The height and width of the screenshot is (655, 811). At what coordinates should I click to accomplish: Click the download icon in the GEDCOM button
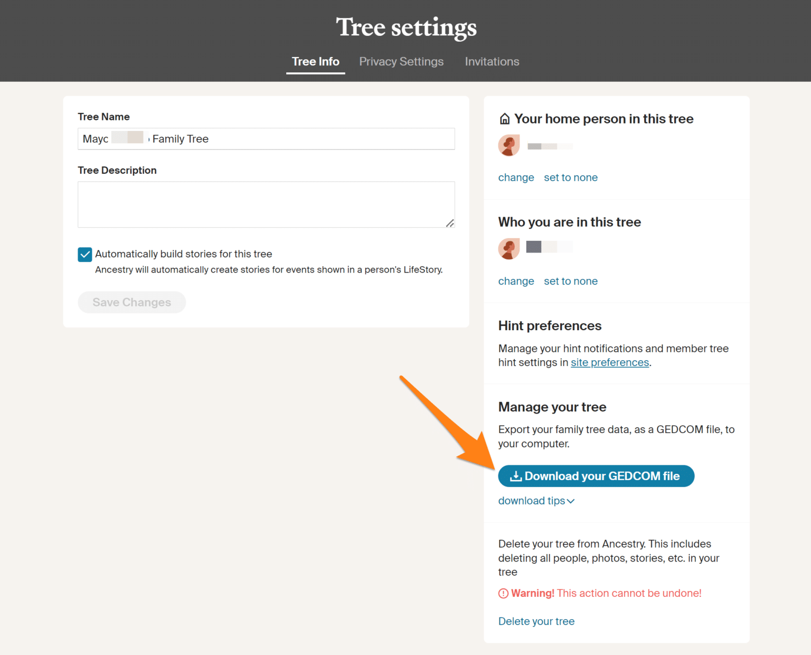[x=515, y=475]
